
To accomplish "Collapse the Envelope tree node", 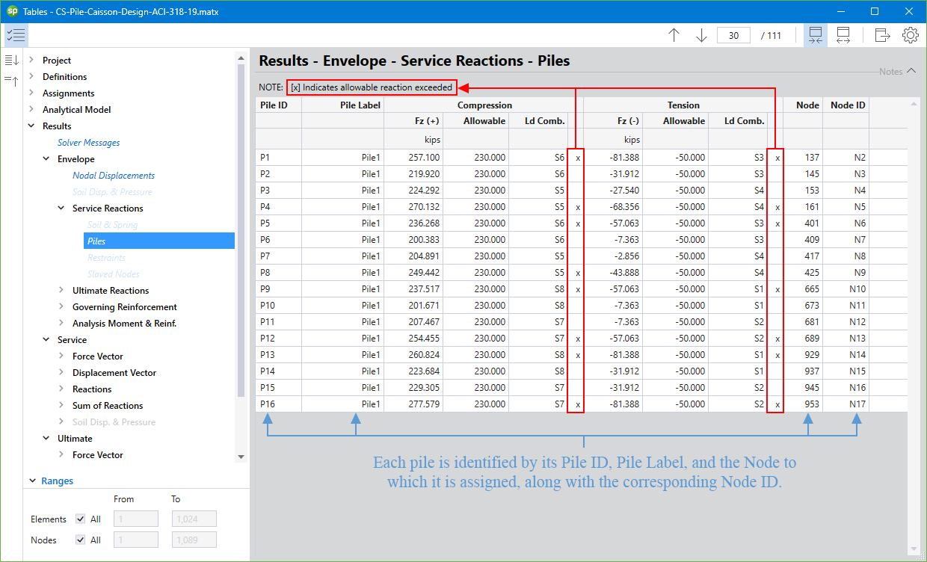I will pyautogui.click(x=46, y=158).
